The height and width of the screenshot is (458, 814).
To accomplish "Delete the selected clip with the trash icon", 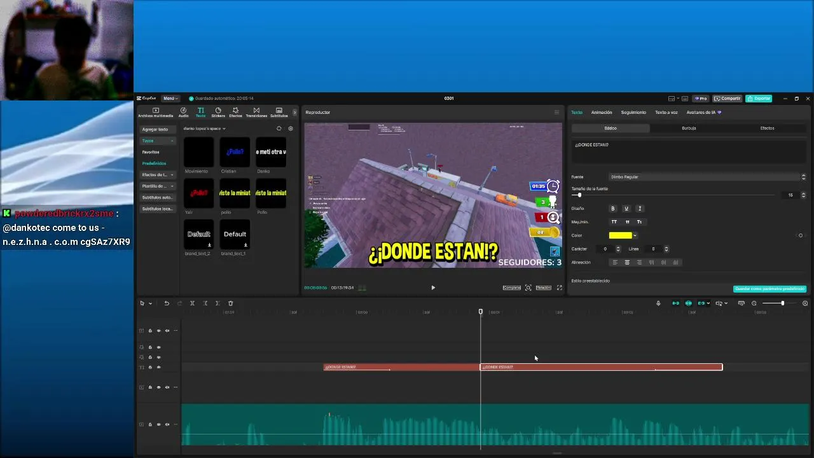I will tap(231, 303).
